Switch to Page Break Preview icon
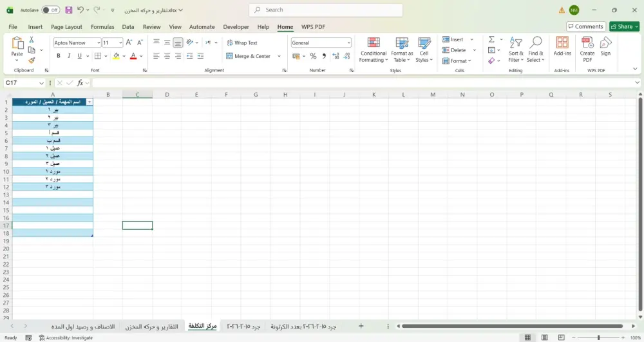The width and height of the screenshot is (644, 342). pos(561,337)
